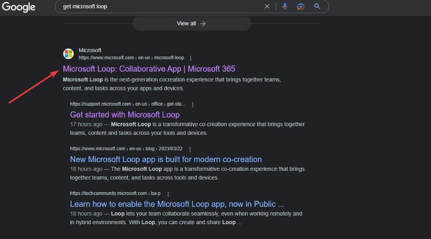Image resolution: width=431 pixels, height=239 pixels.
Task: Click the www.microsoft.com blog breadcrumb URL
Action: 126,149
